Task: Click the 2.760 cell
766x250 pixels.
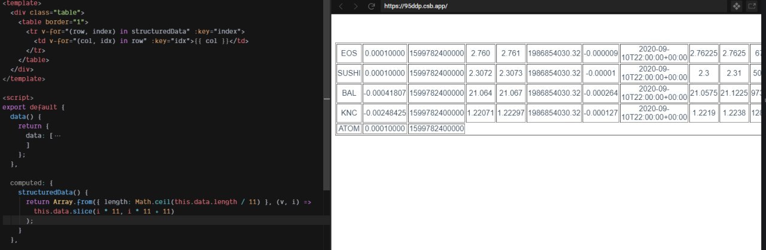Action: point(481,53)
